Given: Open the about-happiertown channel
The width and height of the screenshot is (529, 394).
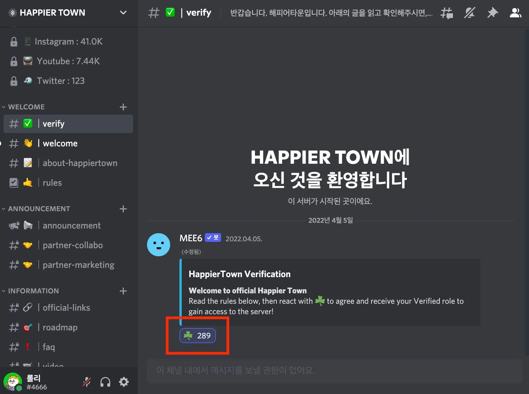Looking at the screenshot, I should coord(68,163).
